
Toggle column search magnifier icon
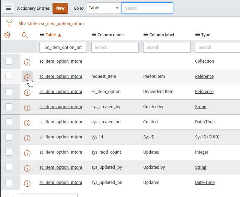point(25,35)
